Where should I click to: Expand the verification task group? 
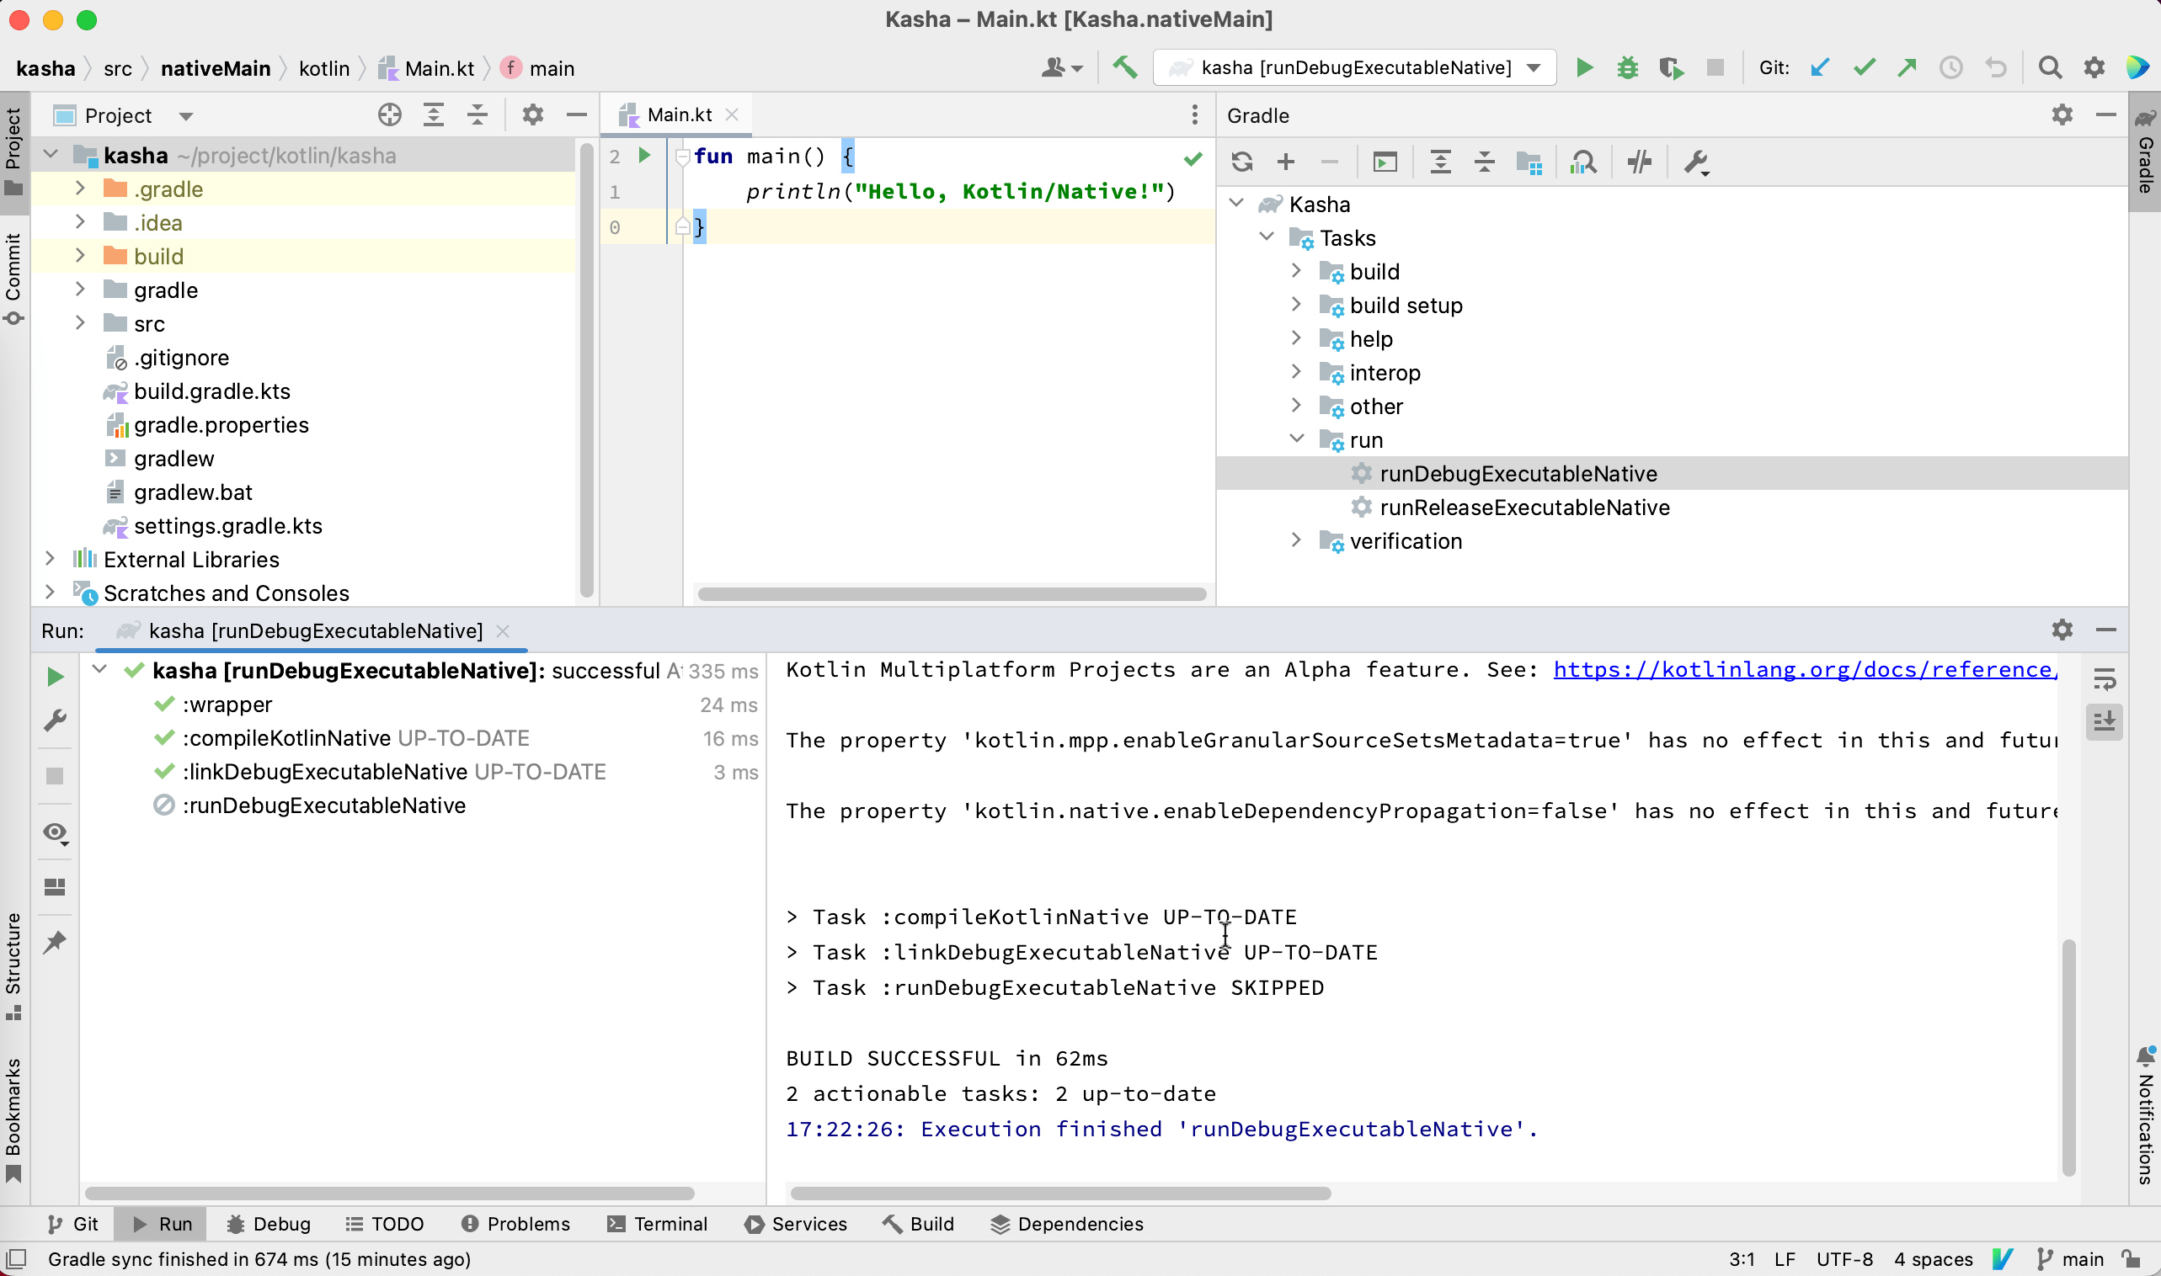(x=1296, y=540)
